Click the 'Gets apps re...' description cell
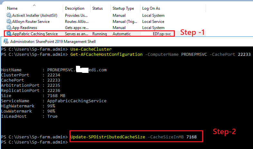Viewport: 253px width, 149px height. click(77, 28)
